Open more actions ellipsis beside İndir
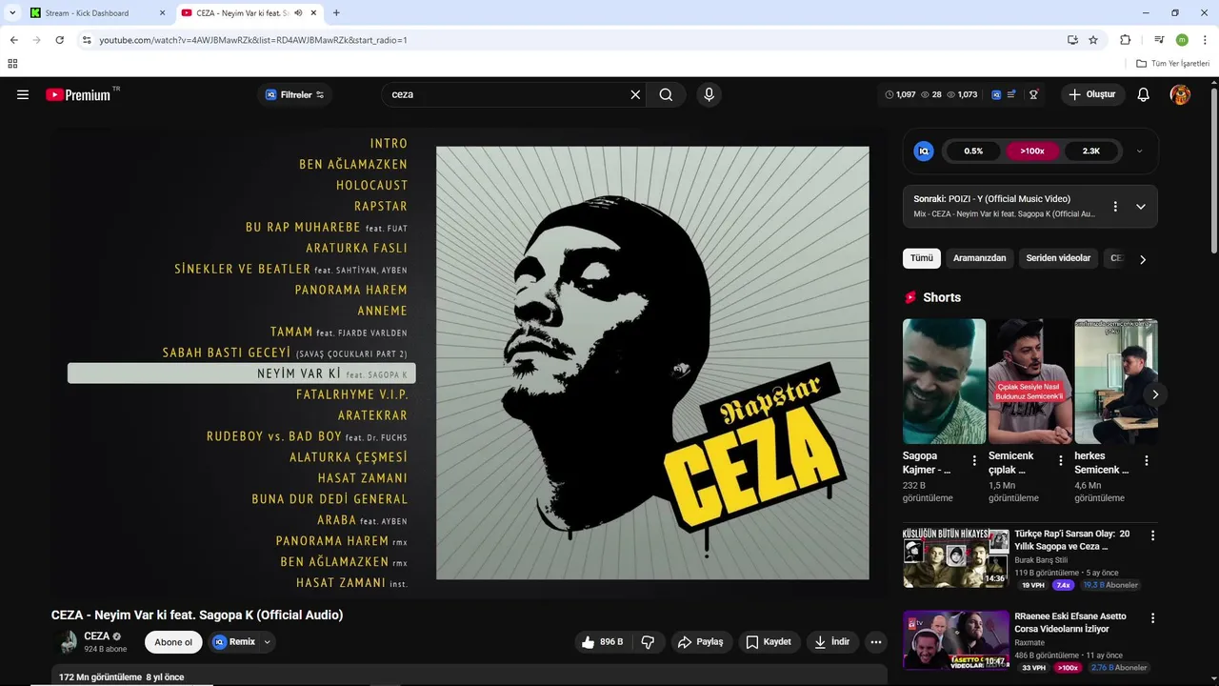This screenshot has width=1219, height=686. [876, 642]
